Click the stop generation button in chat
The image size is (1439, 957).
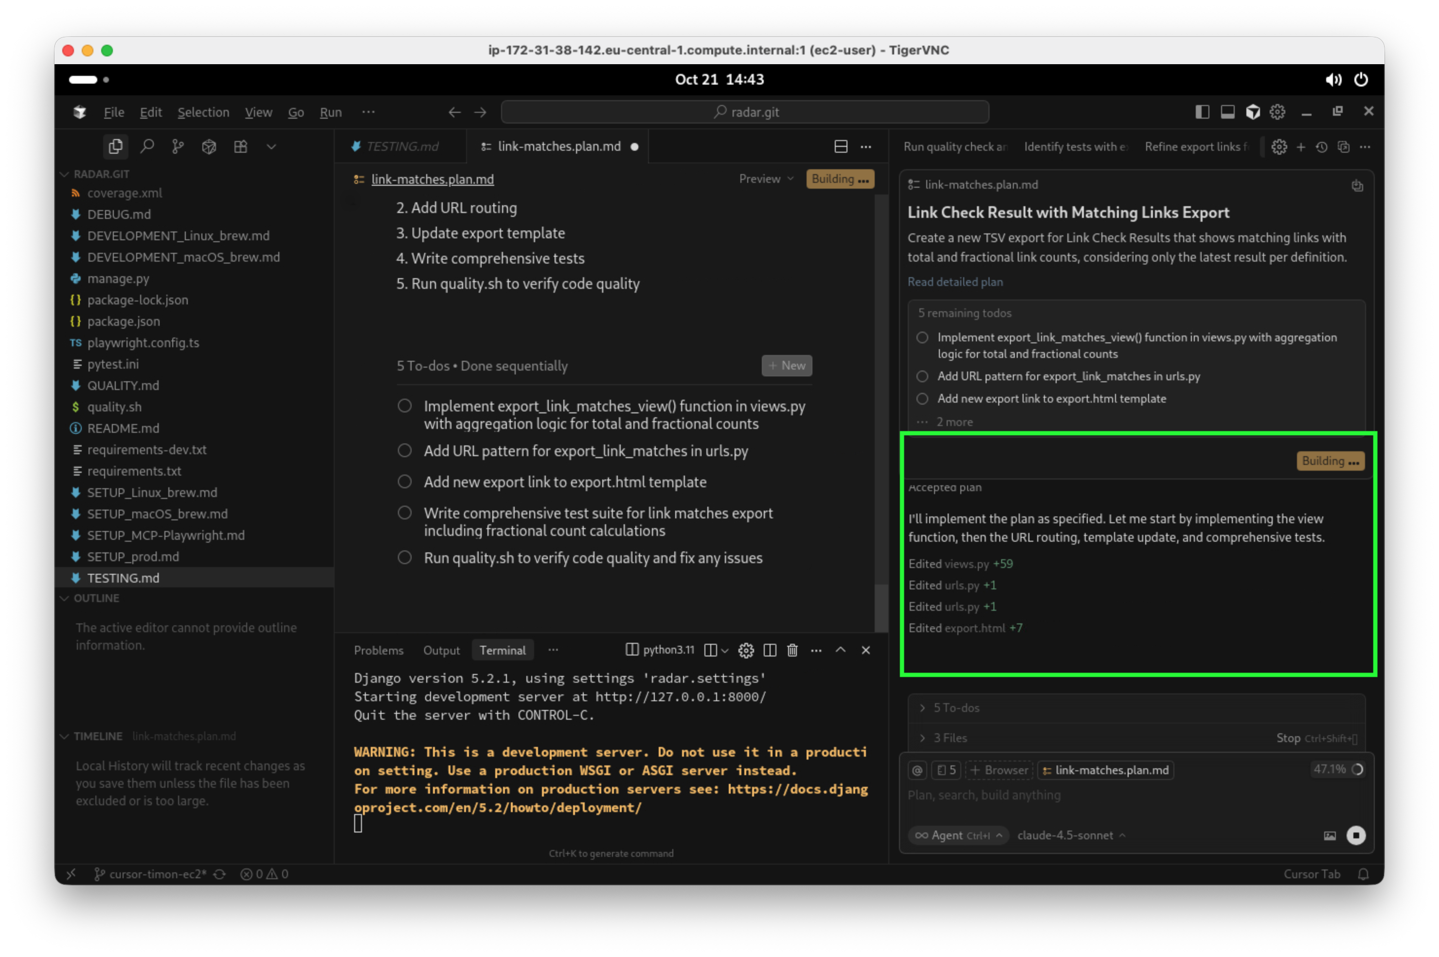point(1355,835)
